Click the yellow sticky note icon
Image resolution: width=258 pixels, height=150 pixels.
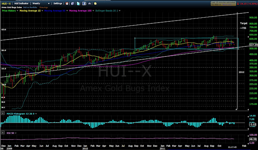click(95, 4)
